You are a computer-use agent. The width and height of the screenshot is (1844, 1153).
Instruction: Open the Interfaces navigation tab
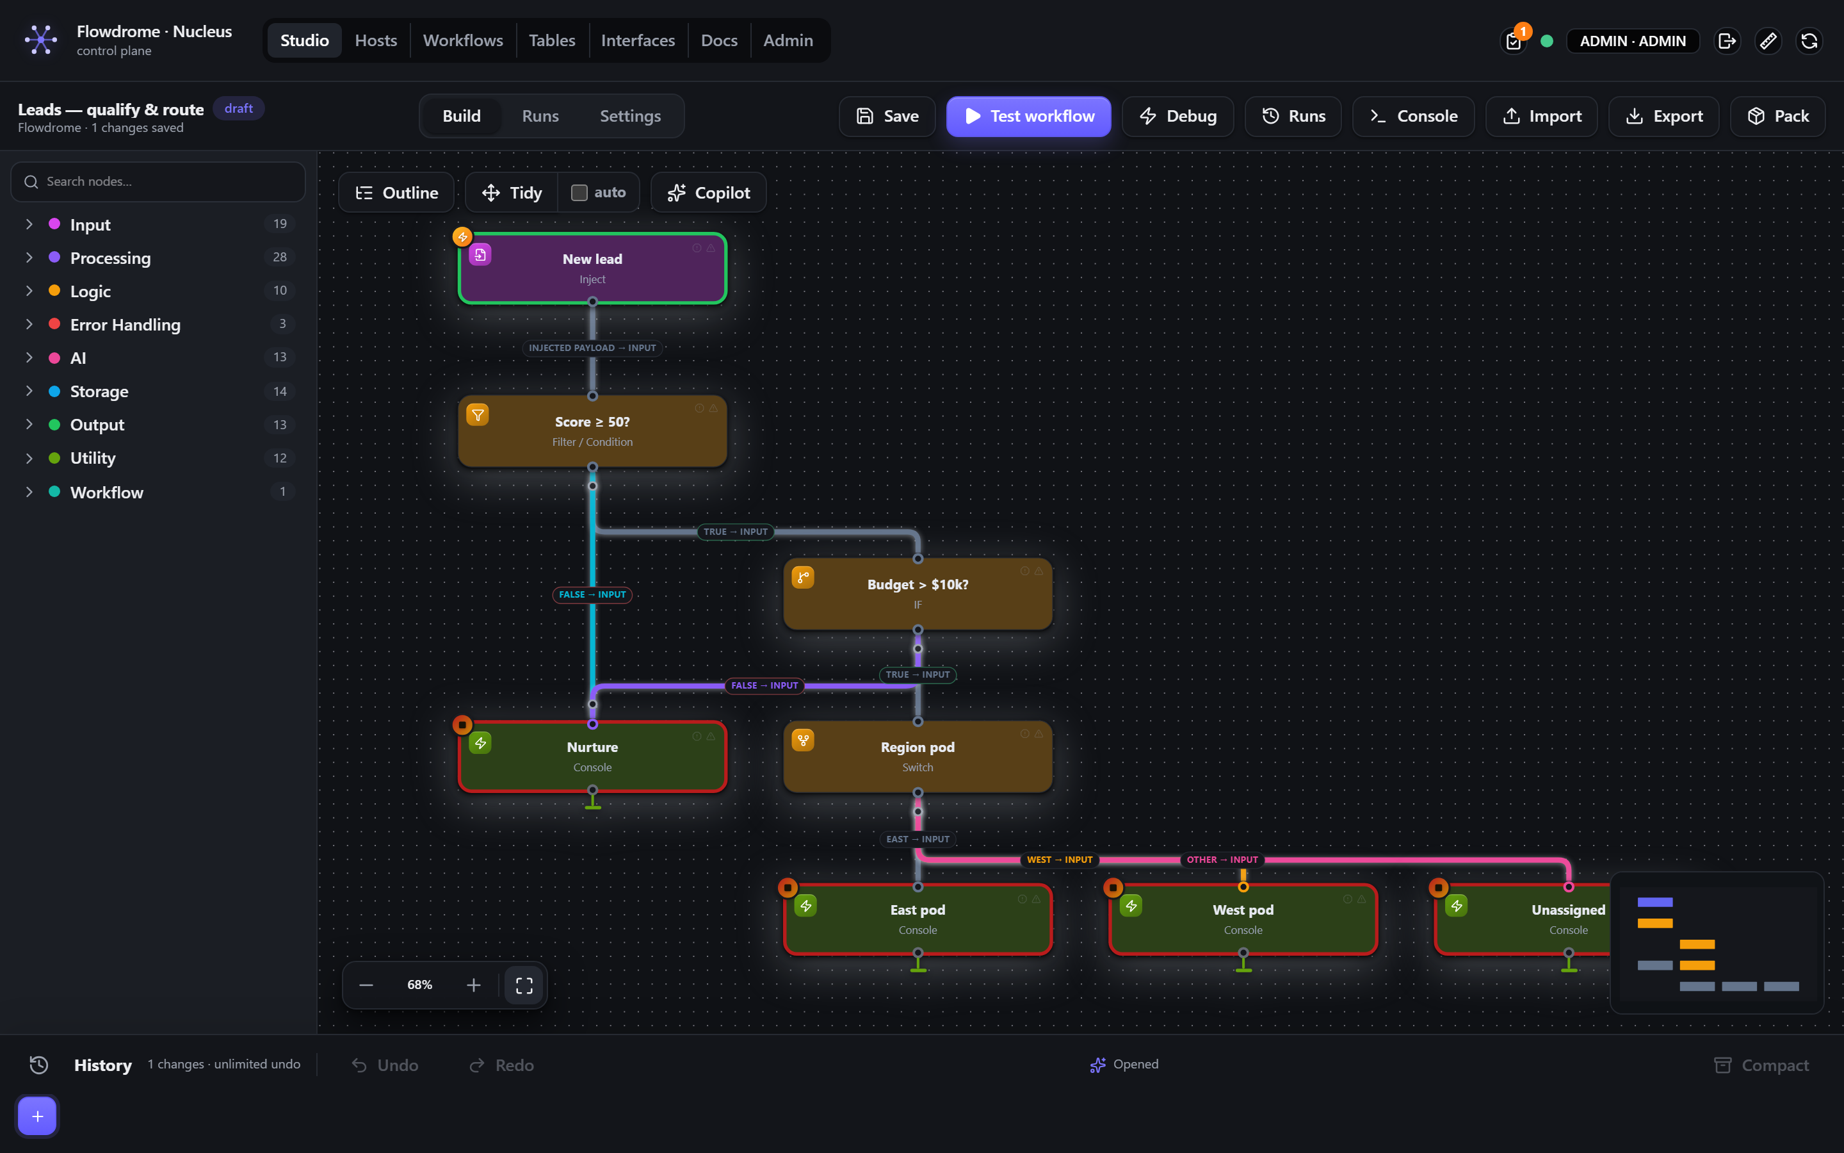click(x=638, y=40)
